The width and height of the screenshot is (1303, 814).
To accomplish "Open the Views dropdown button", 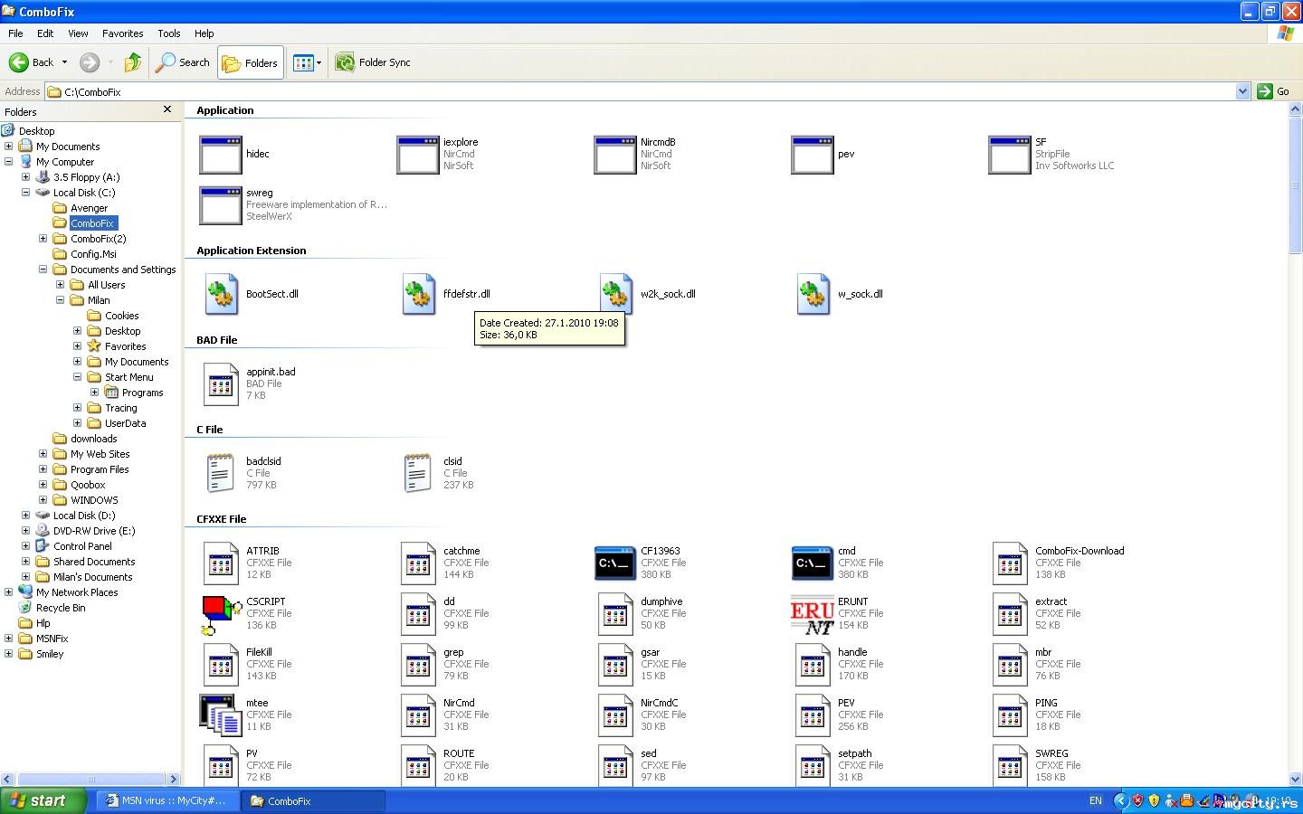I will [307, 62].
